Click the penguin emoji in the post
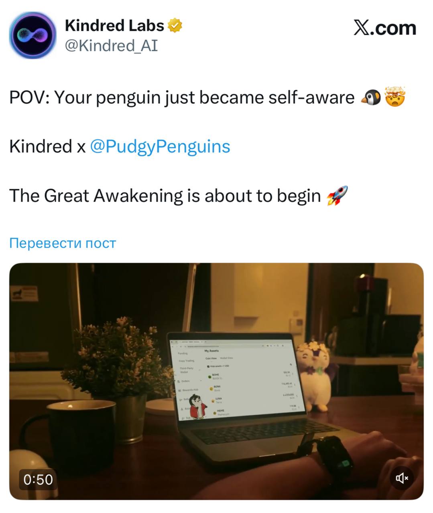This screenshot has width=433, height=513. pyautogui.click(x=371, y=97)
